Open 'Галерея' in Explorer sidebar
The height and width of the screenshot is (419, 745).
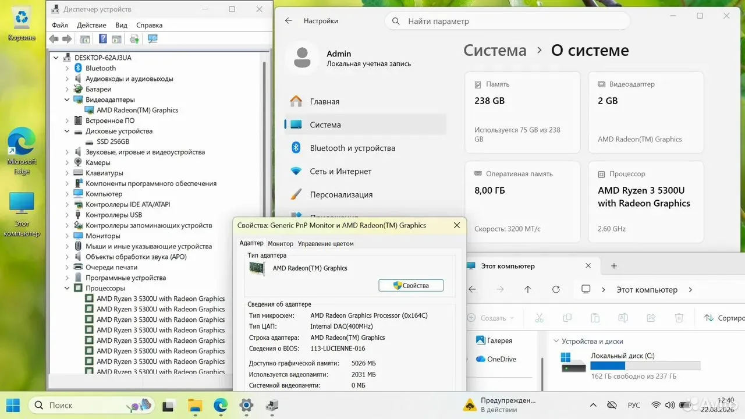pyautogui.click(x=494, y=340)
